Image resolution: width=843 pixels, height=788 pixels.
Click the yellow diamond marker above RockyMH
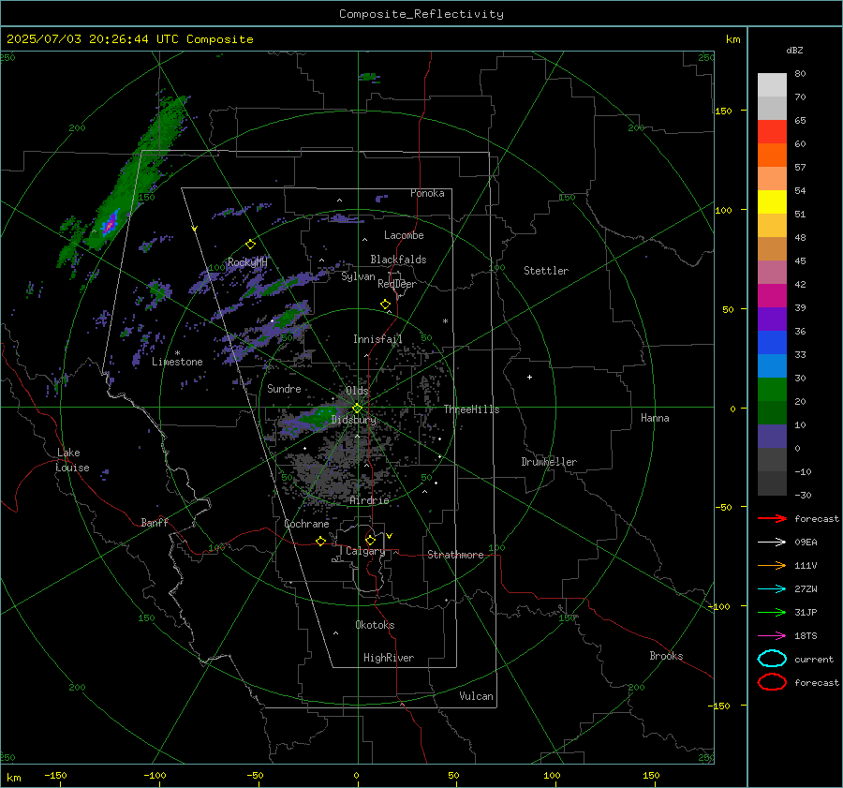[x=250, y=245]
